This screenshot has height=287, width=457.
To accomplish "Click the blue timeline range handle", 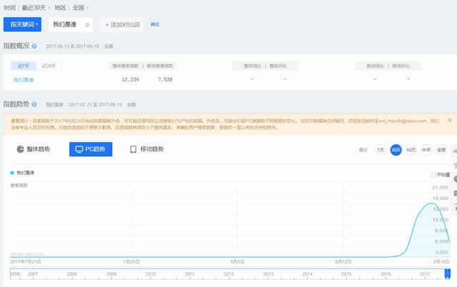I will tap(448, 274).
